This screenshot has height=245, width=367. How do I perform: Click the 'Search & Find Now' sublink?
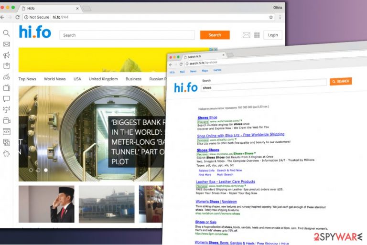(229, 170)
